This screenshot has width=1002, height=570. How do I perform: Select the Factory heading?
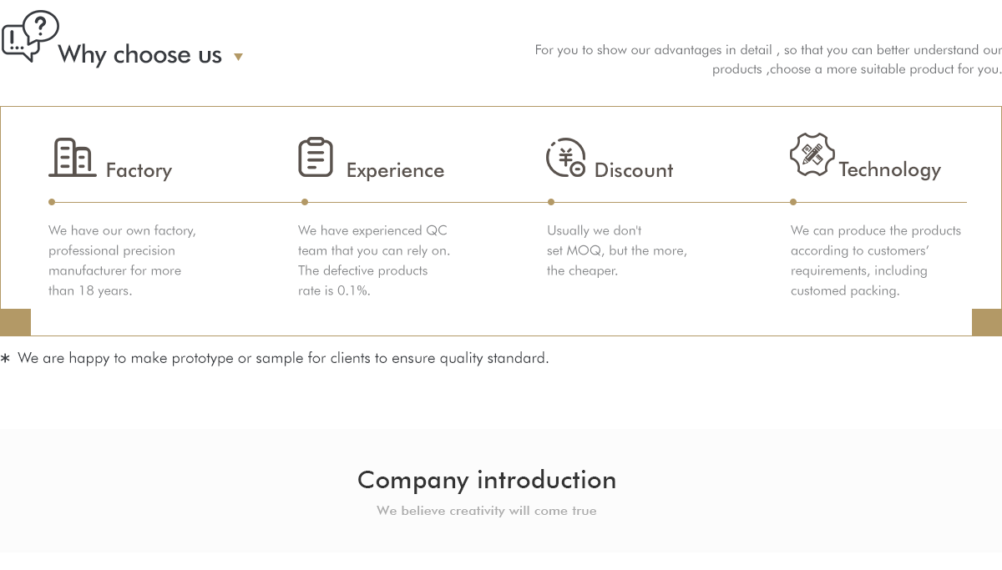tap(139, 170)
